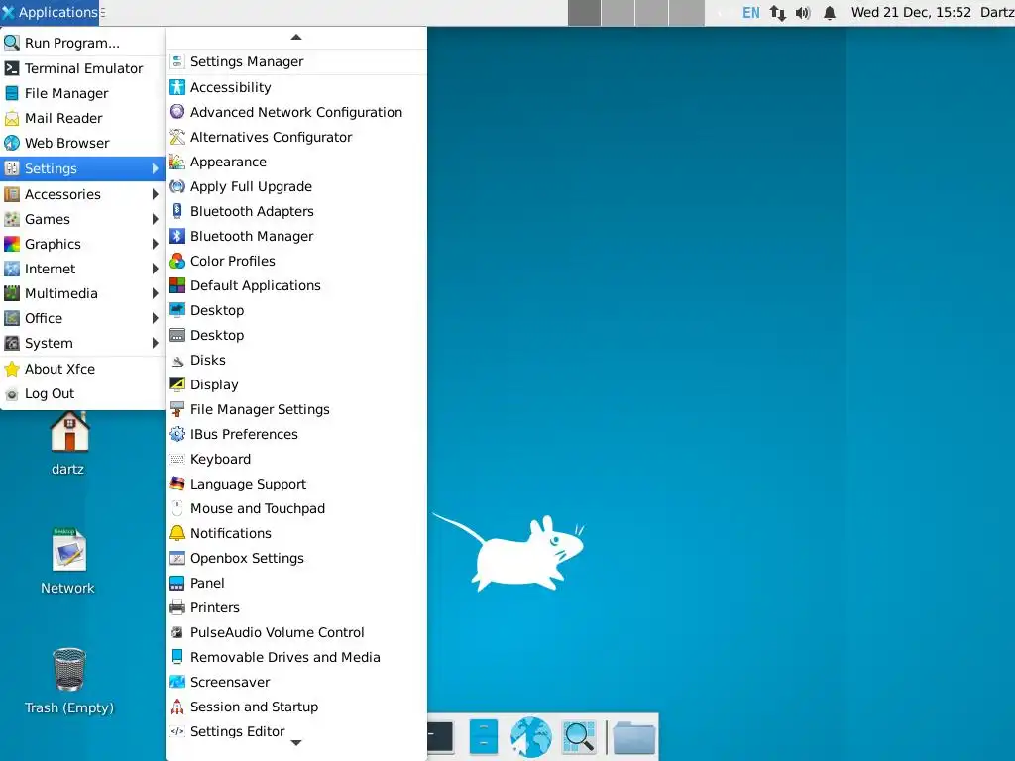Open Removable Drives and Media icon

point(177,657)
